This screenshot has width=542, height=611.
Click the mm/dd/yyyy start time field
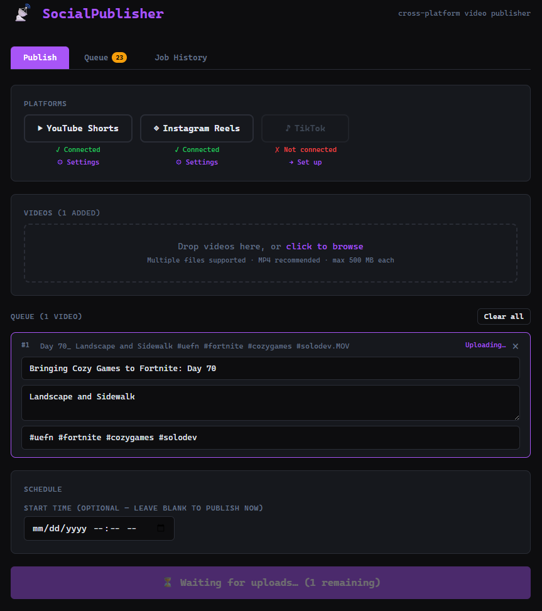(88, 529)
